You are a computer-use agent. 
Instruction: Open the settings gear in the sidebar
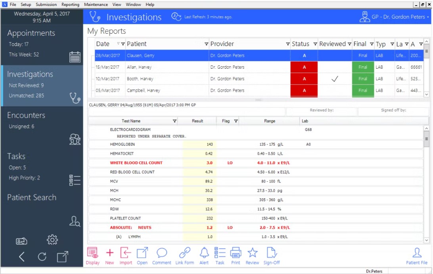click(52, 240)
